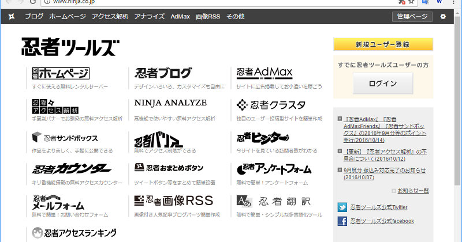Open お知らせ一覧 link
Screen dimensions: 462x242
point(413,191)
